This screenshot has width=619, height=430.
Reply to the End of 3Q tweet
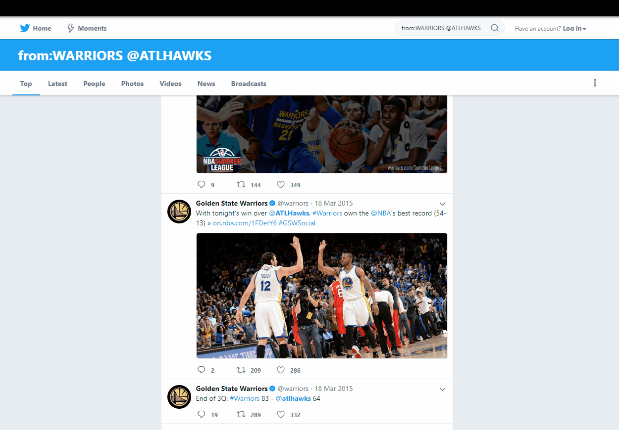tap(202, 414)
